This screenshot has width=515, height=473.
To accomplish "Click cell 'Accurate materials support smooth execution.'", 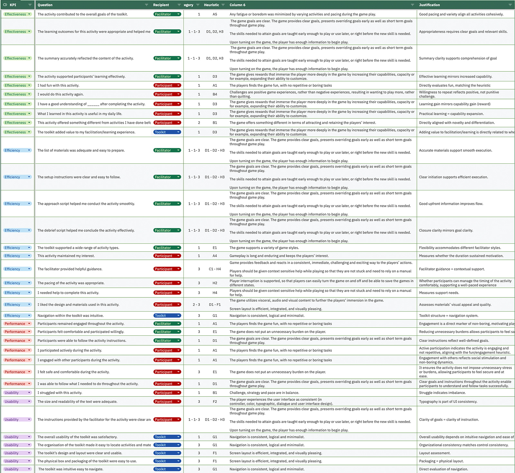I will click(455, 150).
